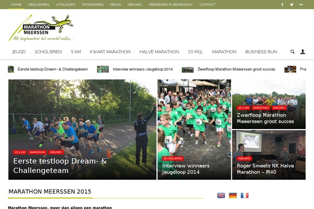Click 21.1 KM tag on Zwerfloop card
Image resolution: width=314 pixels, height=209 pixels.
click(243, 108)
